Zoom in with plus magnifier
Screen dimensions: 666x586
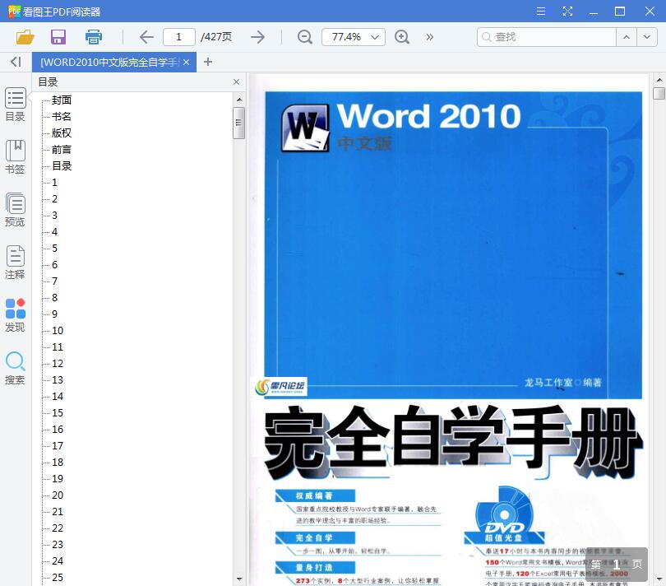pos(402,37)
